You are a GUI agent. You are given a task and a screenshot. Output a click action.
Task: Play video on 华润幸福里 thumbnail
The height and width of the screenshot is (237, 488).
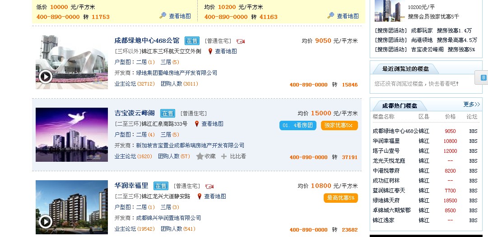click(x=46, y=222)
